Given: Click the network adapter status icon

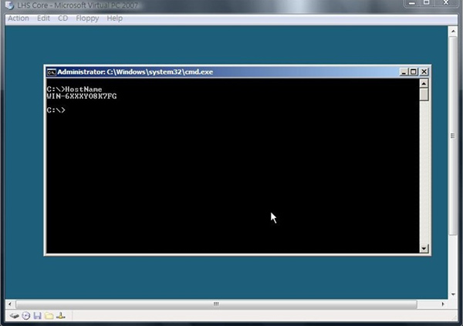Looking at the screenshot, I should point(61,316).
